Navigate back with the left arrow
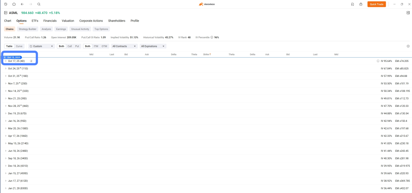This screenshot has height=193, width=412. pos(22,4)
